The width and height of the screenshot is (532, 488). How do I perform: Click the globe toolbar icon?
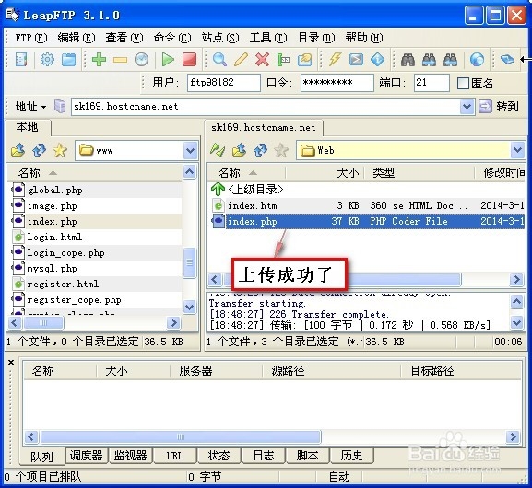(x=477, y=60)
